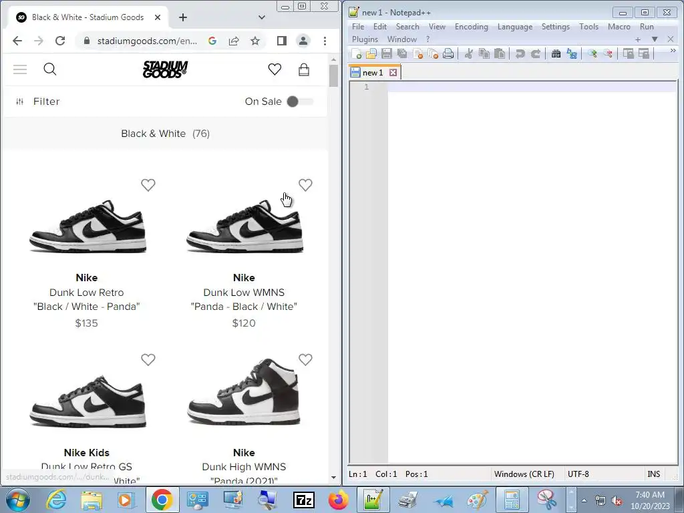The width and height of the screenshot is (684, 513).
Task: Create a new file in Notepad++ toolbar
Action: [x=357, y=53]
